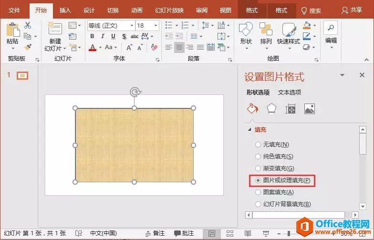
Task: Apply Italic formatting to text
Action: [x=103, y=36]
